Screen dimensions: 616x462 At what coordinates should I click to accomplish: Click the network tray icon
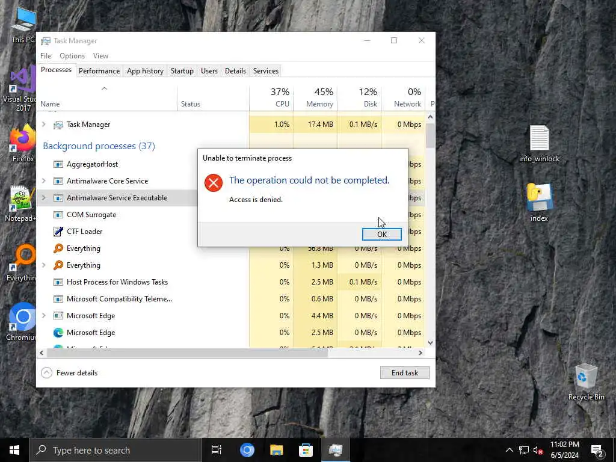click(x=524, y=450)
